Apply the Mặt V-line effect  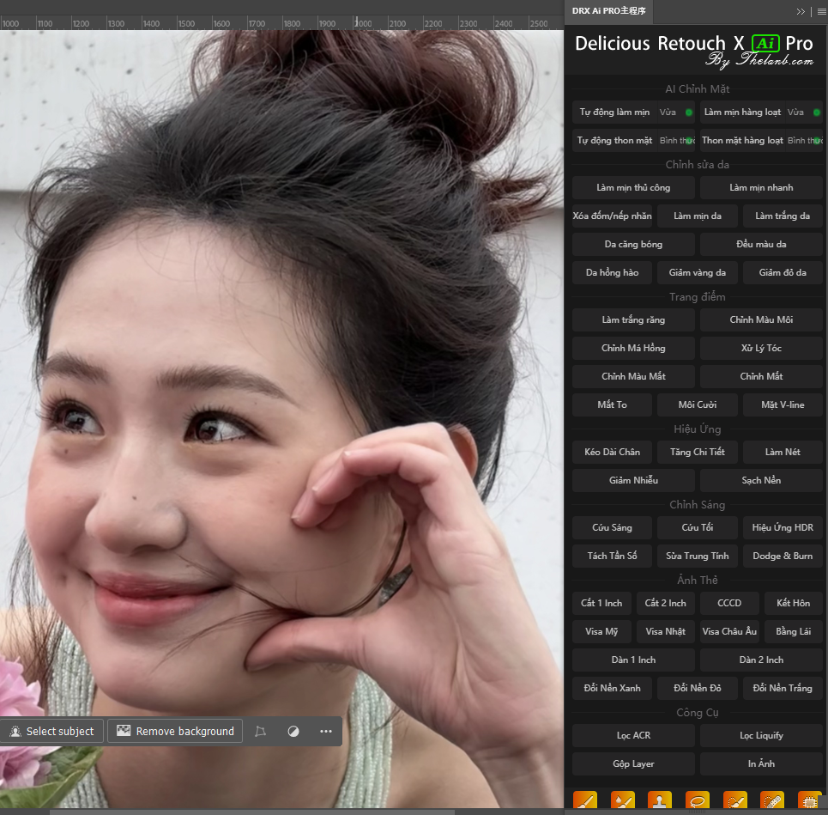point(783,404)
